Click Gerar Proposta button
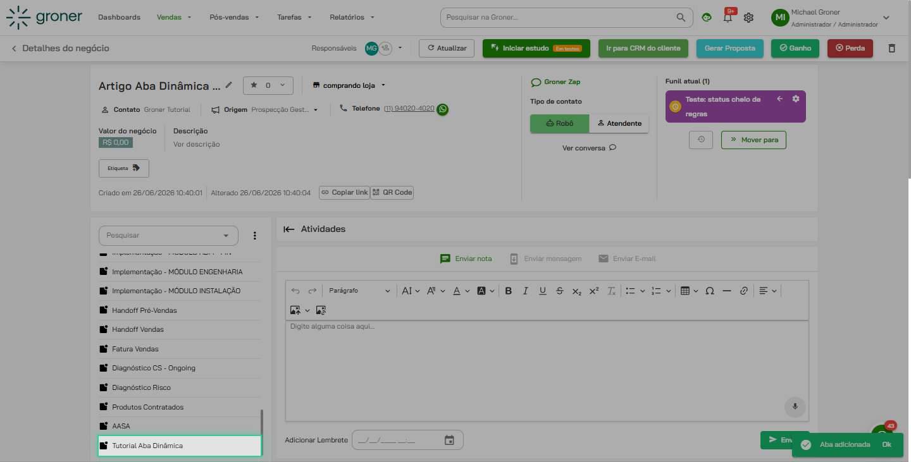 (x=730, y=48)
